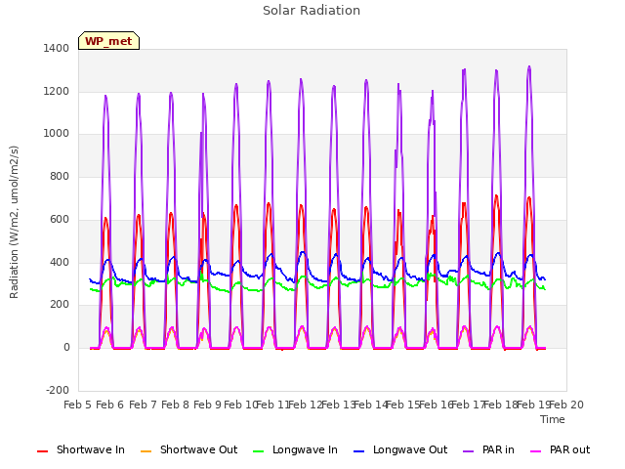Click the Shortwave In peak on Feb 18
This screenshot has height=469, width=625.
(496, 195)
